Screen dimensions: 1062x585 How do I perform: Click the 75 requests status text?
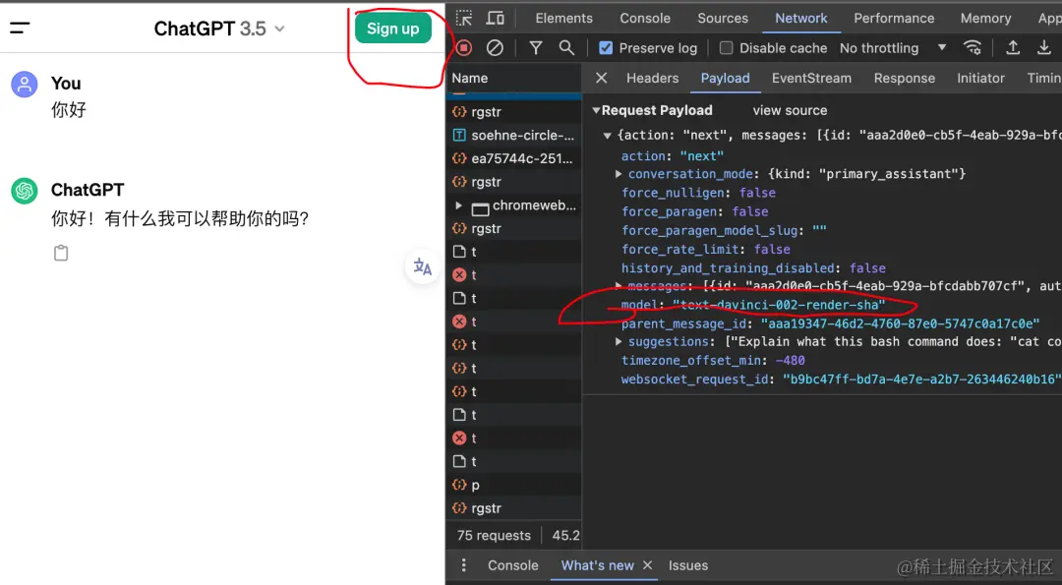click(494, 536)
